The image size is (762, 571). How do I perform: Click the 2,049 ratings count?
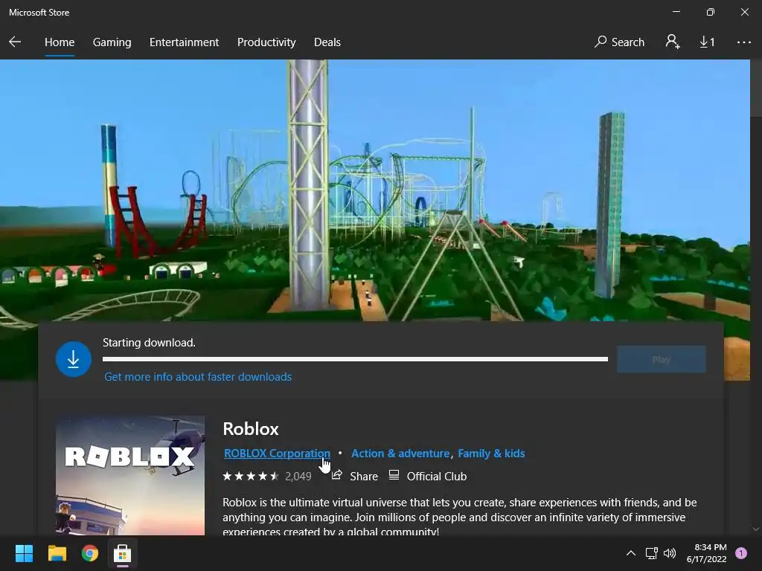coord(298,477)
